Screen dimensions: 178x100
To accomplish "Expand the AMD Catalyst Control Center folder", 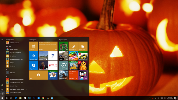I will tap(26, 89).
